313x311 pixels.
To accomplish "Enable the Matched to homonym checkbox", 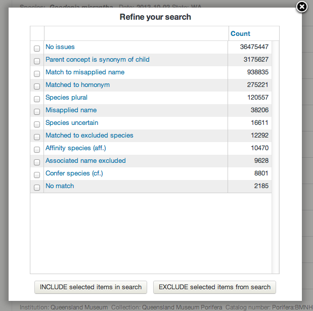I will click(x=37, y=86).
